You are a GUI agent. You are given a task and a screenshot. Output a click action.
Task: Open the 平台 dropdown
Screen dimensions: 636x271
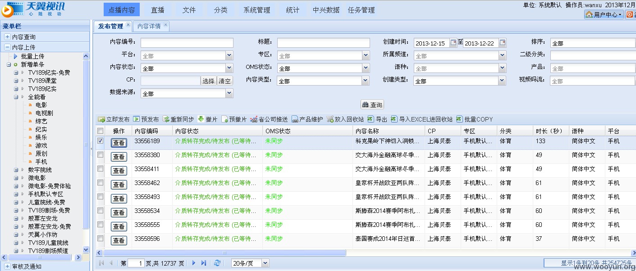(229, 55)
